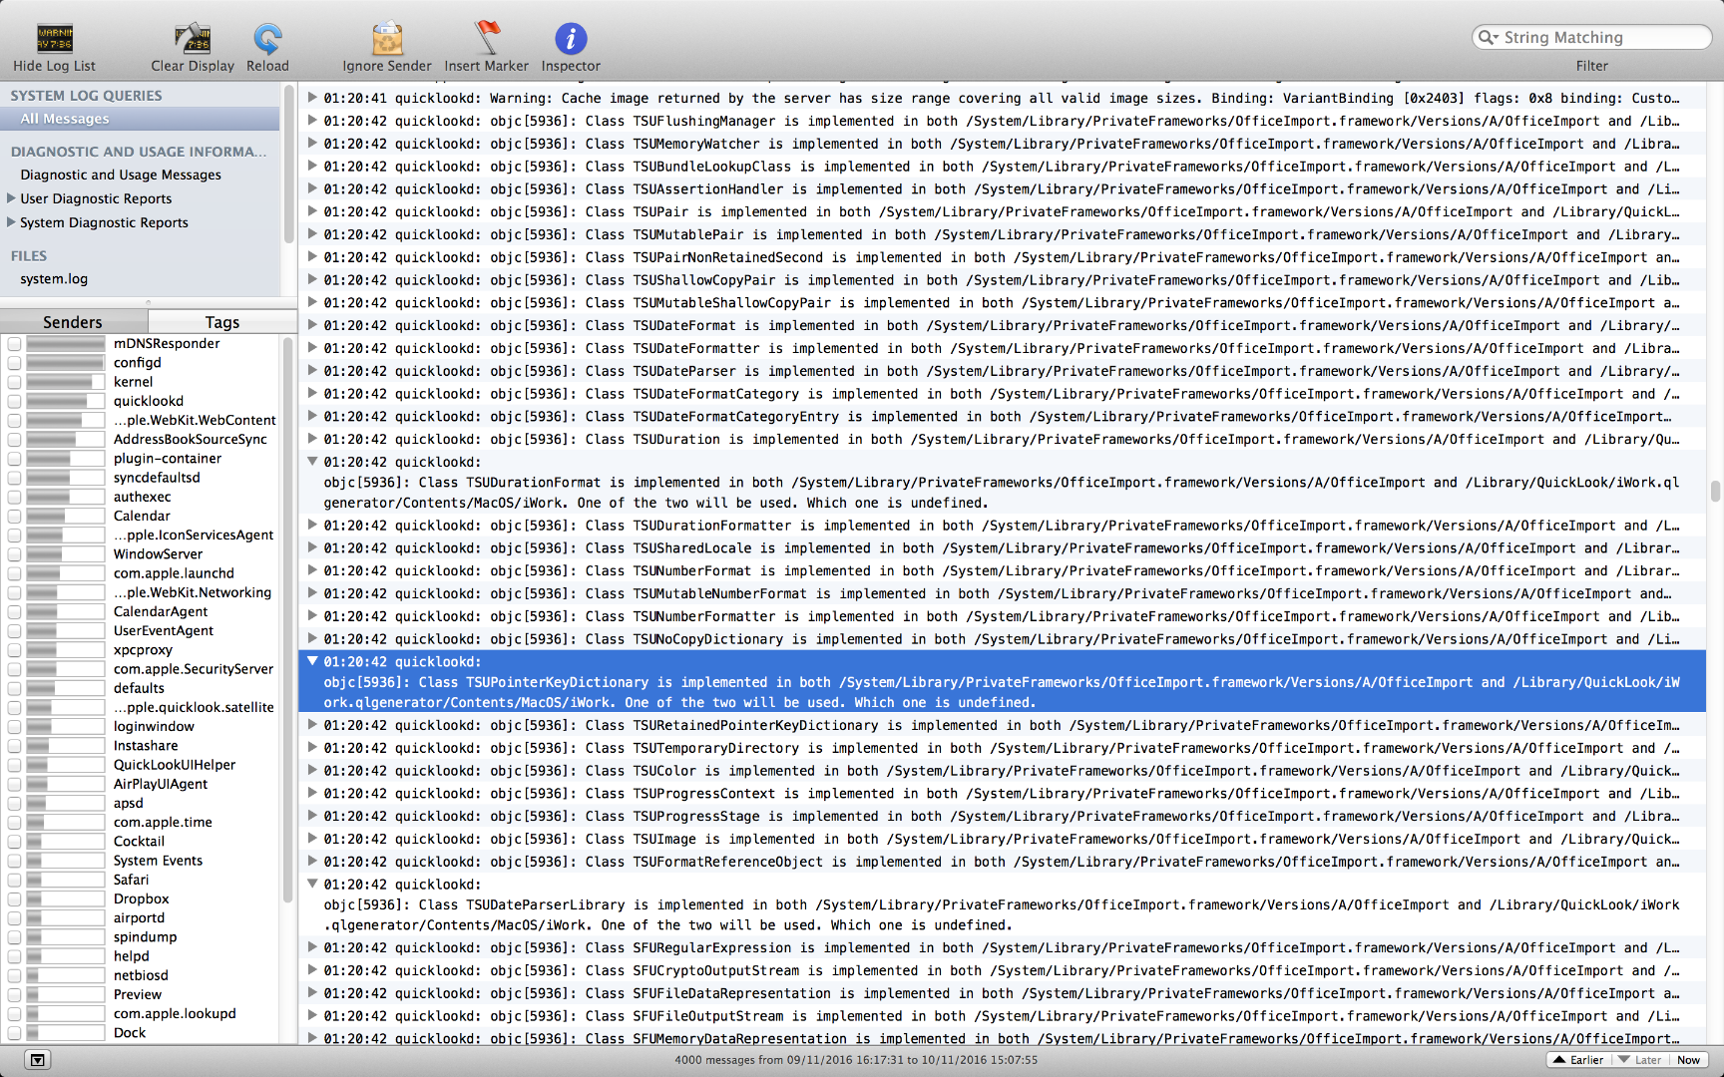Check the quicklookd sender checkbox
This screenshot has height=1077, width=1724.
14,401
